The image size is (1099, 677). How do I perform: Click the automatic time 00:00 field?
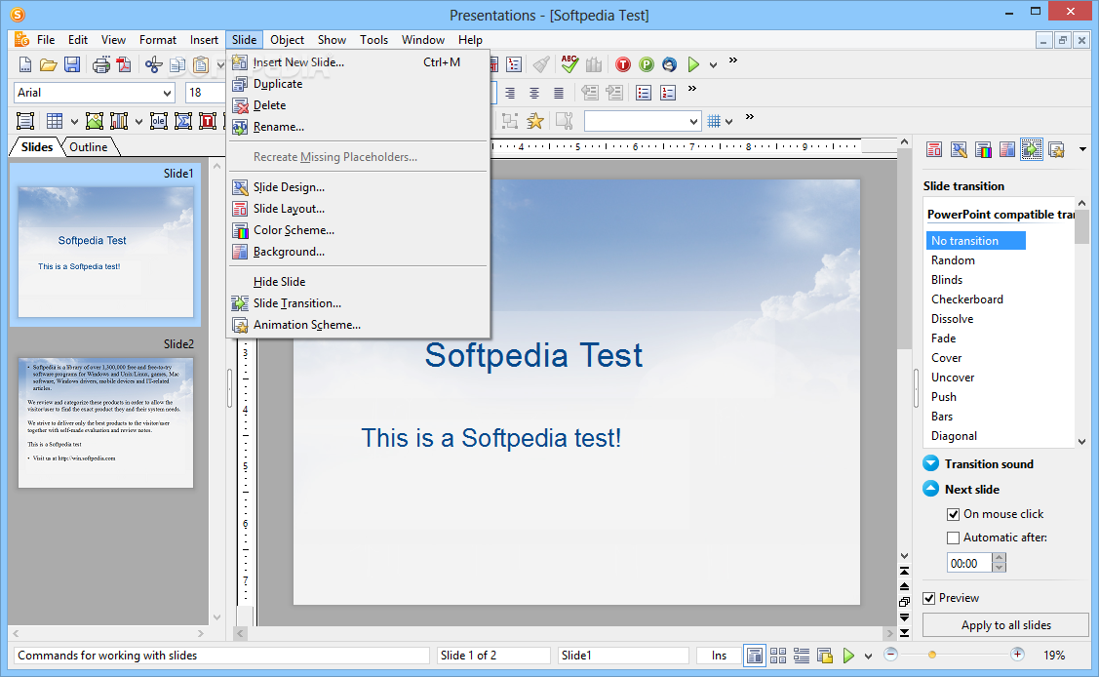pyautogui.click(x=969, y=563)
